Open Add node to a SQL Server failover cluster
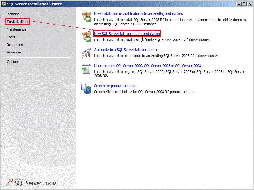Image resolution: width=254 pixels, height=190 pixels. pos(126,50)
